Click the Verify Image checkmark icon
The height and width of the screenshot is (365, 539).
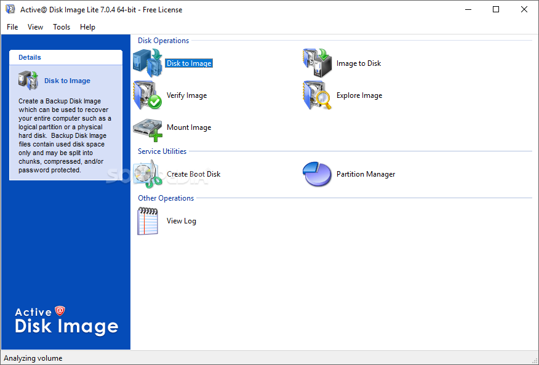(148, 95)
